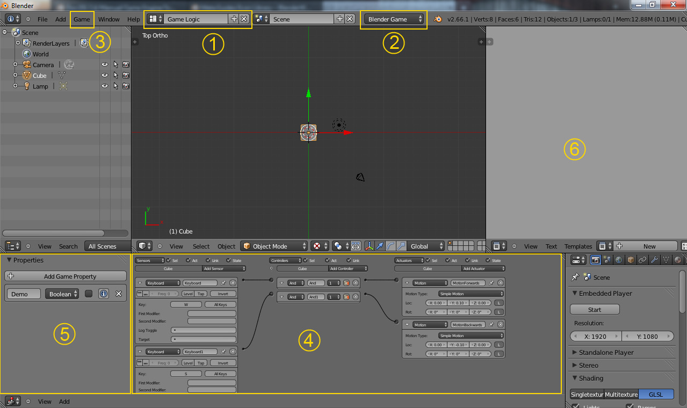Click the translate manipulator arrow icon
Image resolution: width=687 pixels, height=408 pixels.
click(x=380, y=246)
